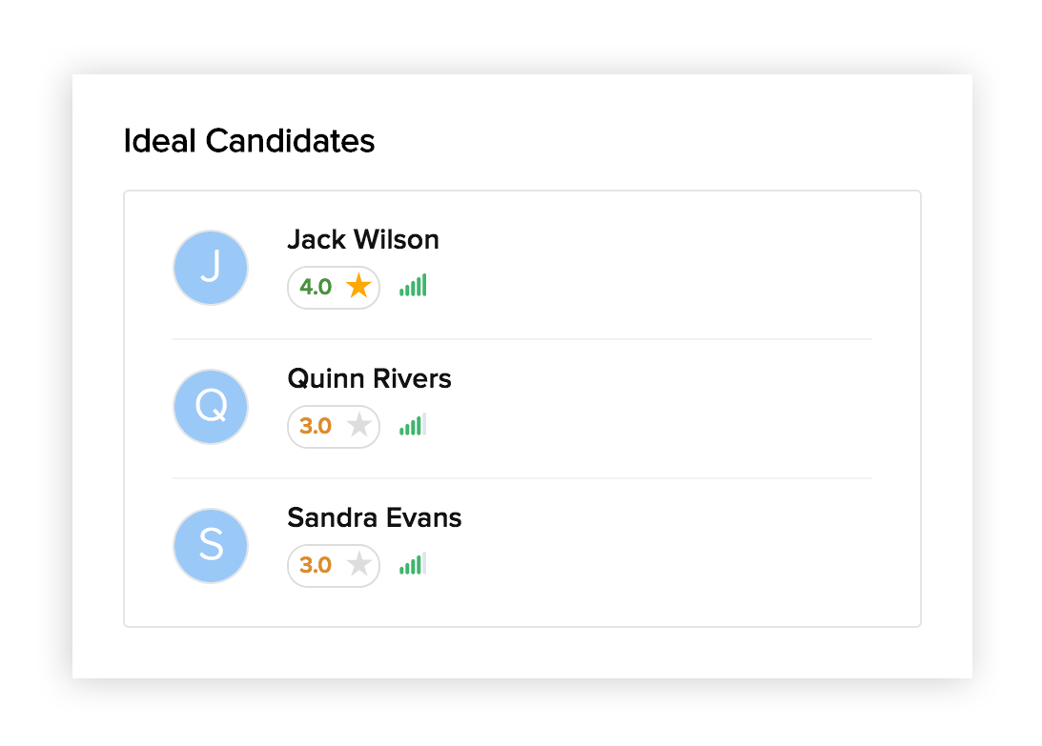Click the black backdrop outside the white panel
This screenshot has height=746, width=1042.
(x=38, y=381)
